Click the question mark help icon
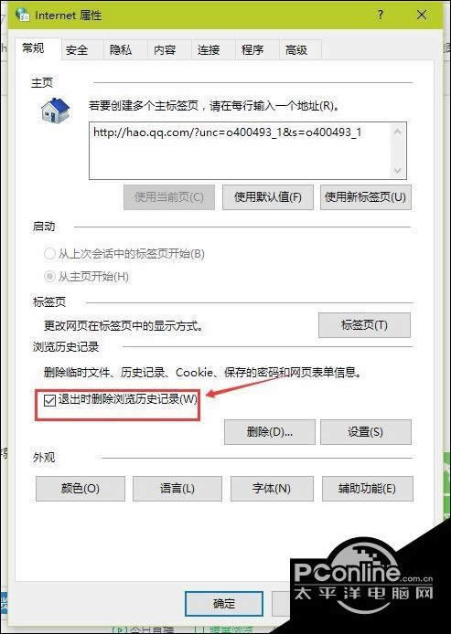Viewport: 451px width, 634px height. (380, 15)
